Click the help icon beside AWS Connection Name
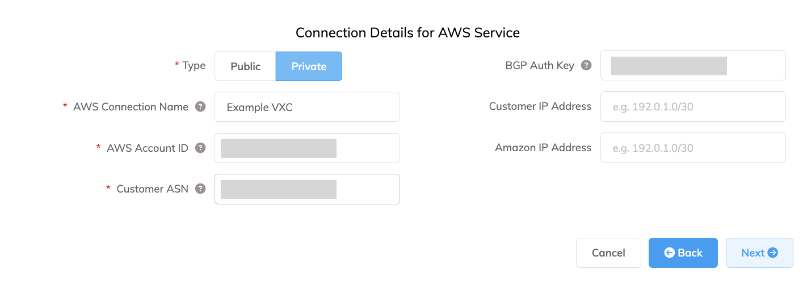 click(x=200, y=106)
